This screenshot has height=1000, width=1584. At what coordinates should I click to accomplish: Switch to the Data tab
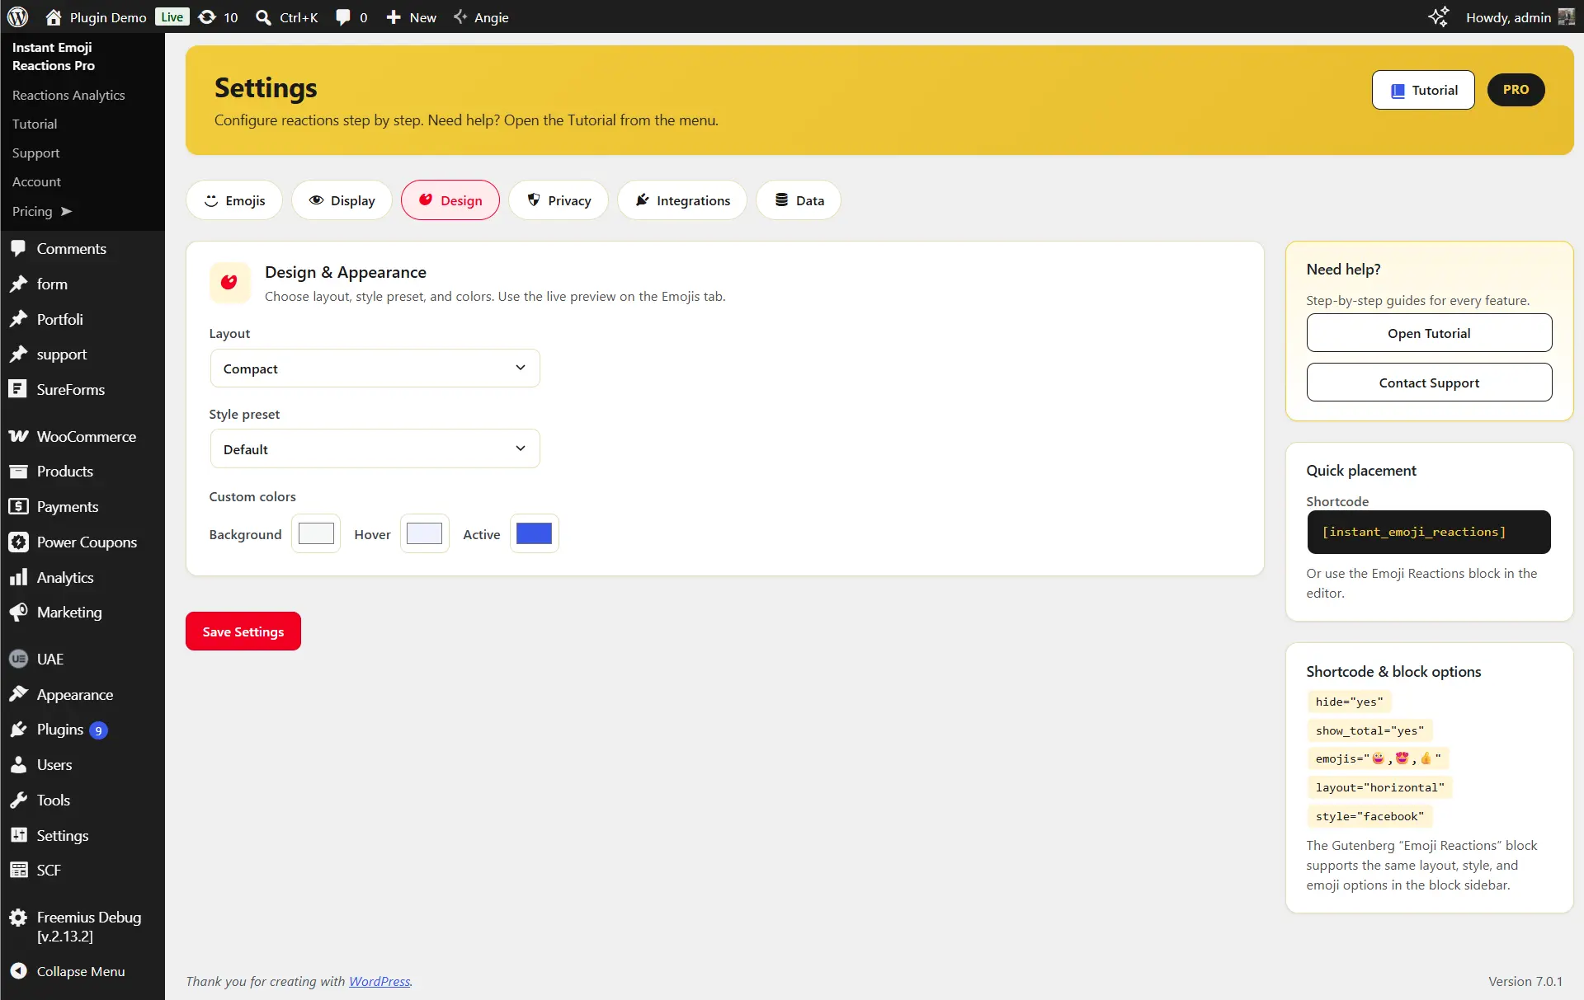799,200
